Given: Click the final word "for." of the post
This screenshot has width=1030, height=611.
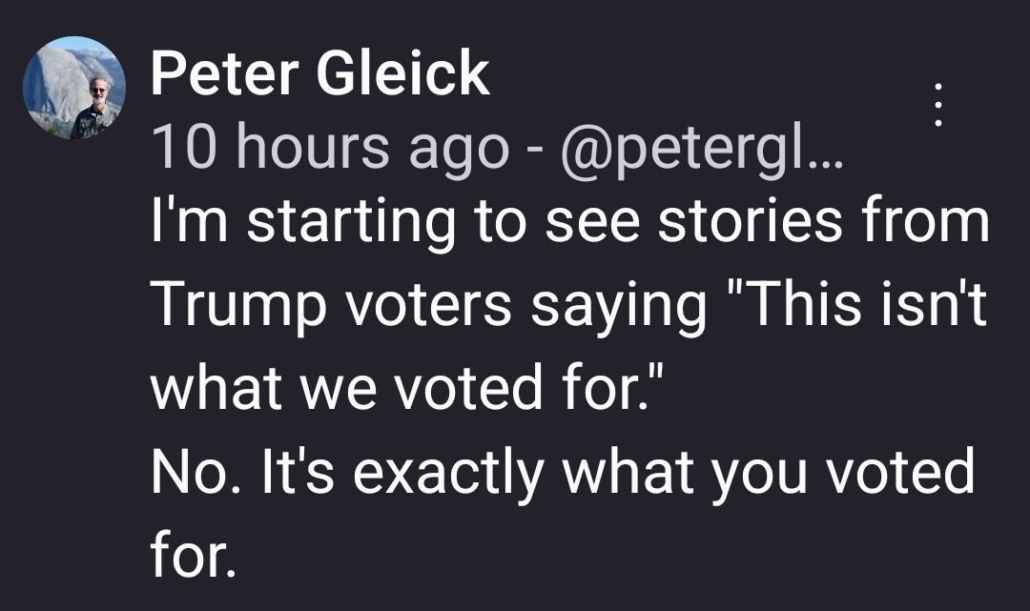Looking at the screenshot, I should (193, 554).
